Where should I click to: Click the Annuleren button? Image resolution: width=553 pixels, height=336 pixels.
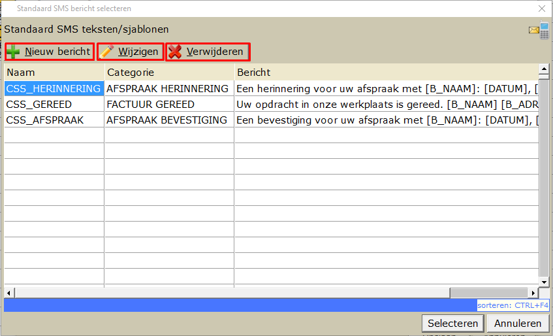click(x=517, y=324)
